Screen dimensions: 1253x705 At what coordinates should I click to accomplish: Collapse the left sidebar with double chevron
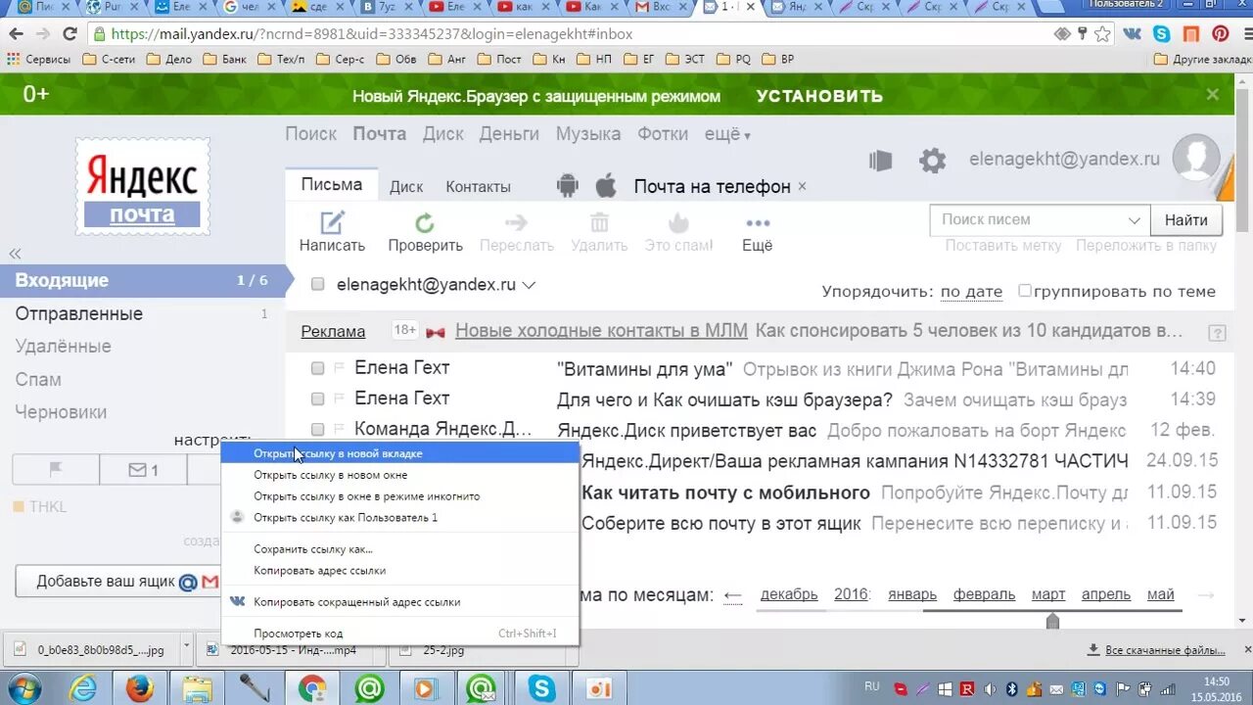coord(15,254)
